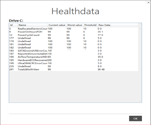Select the HardwareECCRecovered row
Viewport: 151px width, 125px height.
point(74,60)
